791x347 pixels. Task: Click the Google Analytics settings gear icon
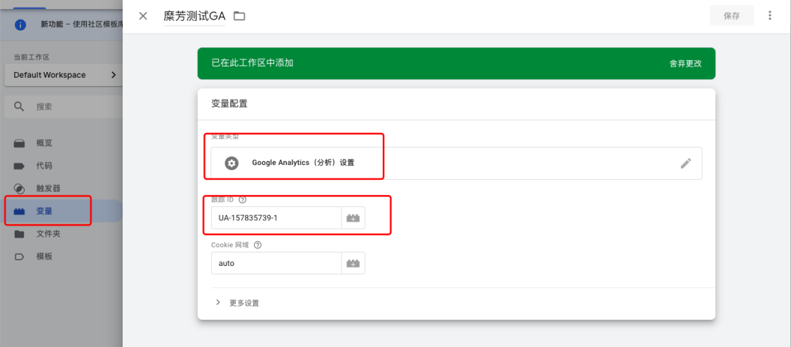(231, 163)
